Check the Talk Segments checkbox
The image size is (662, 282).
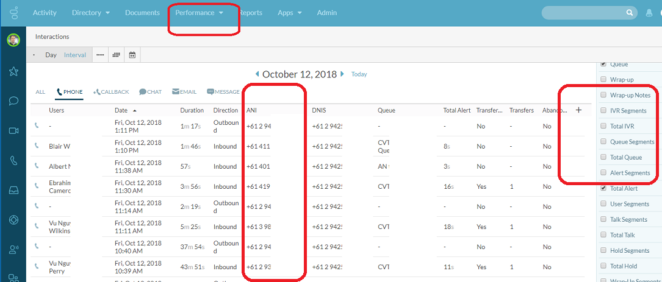coord(603,219)
